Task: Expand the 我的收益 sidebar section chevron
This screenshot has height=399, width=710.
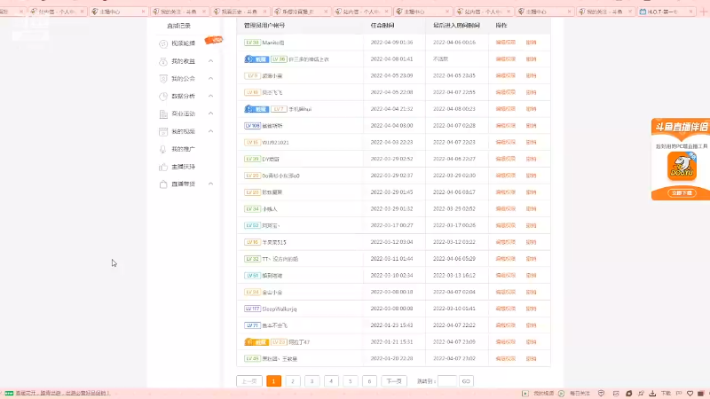Action: point(210,60)
